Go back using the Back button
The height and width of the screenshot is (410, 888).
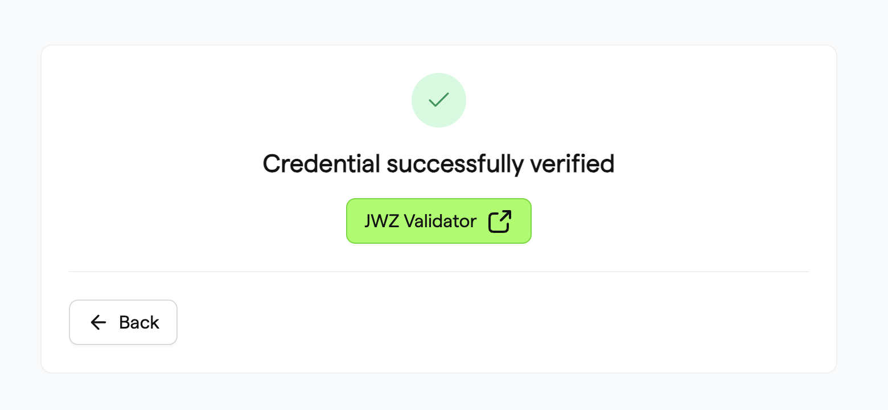tap(123, 322)
